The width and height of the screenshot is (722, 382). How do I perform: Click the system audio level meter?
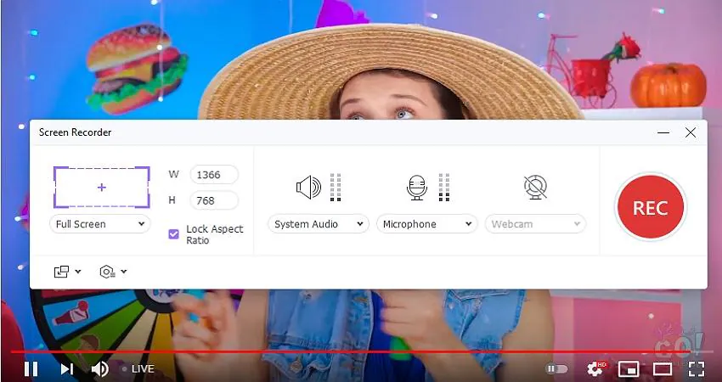336,188
